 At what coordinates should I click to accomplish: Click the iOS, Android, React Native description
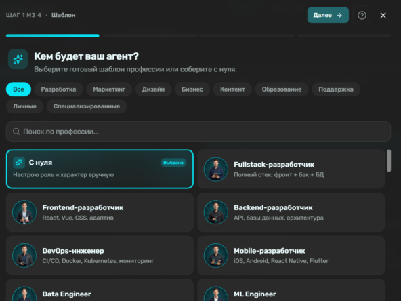(281, 261)
